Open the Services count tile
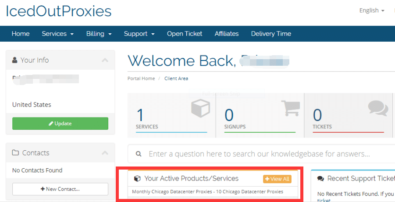The image size is (395, 202). coord(171,115)
